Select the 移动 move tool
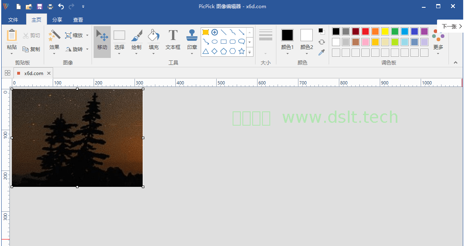 tap(102, 42)
